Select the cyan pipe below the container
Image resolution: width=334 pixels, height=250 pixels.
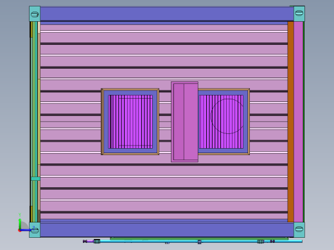pyautogui.click(x=200, y=241)
